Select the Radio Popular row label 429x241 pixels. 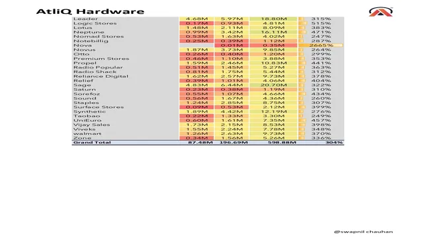(98, 67)
